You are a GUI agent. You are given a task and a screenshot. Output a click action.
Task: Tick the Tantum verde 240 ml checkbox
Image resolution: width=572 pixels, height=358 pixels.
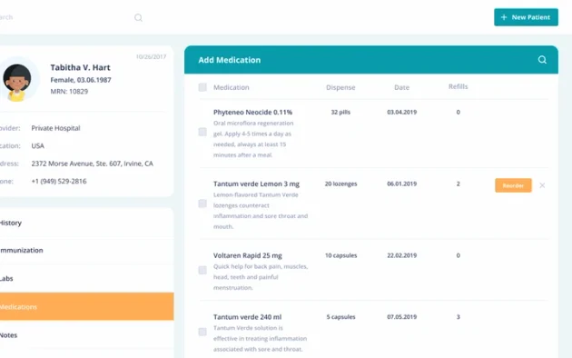pos(202,332)
